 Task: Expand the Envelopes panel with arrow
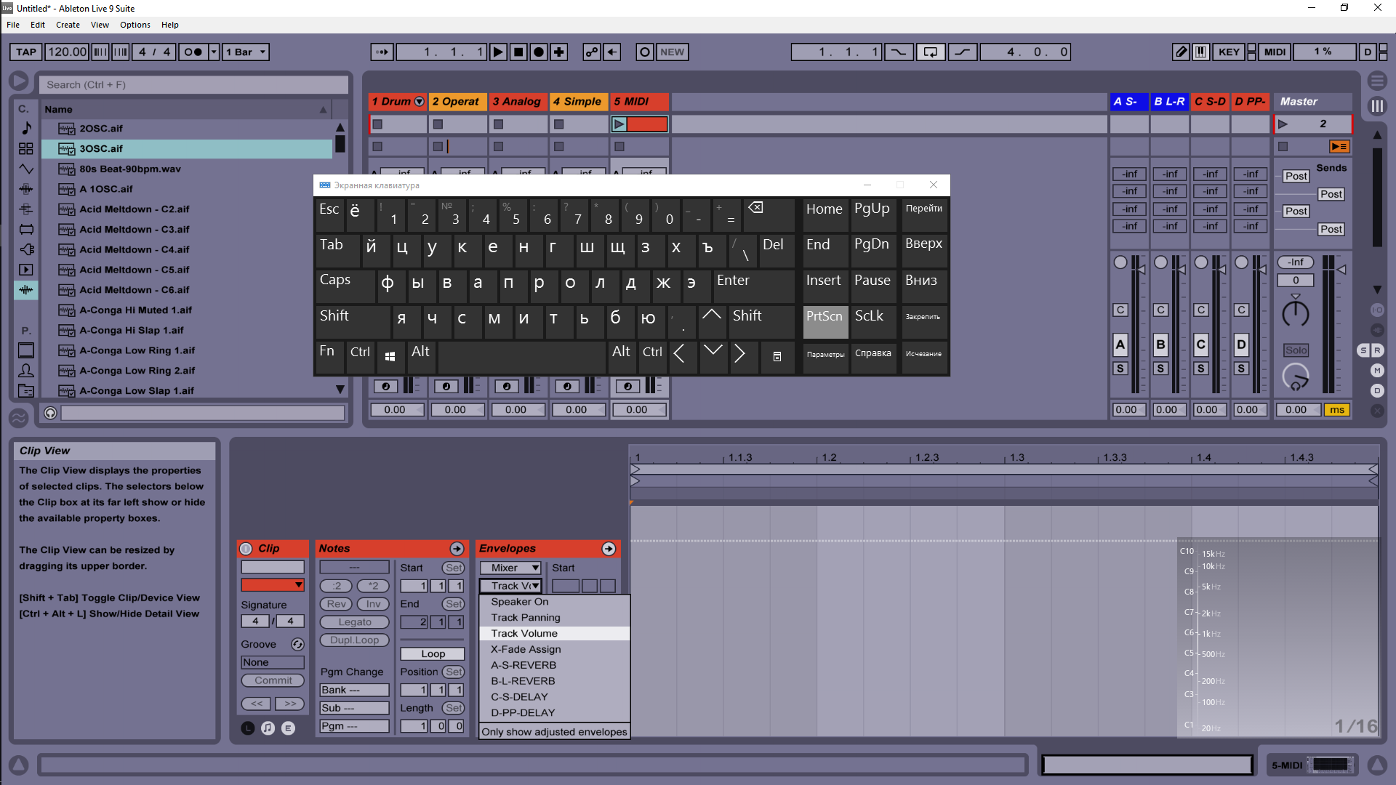[x=609, y=548]
